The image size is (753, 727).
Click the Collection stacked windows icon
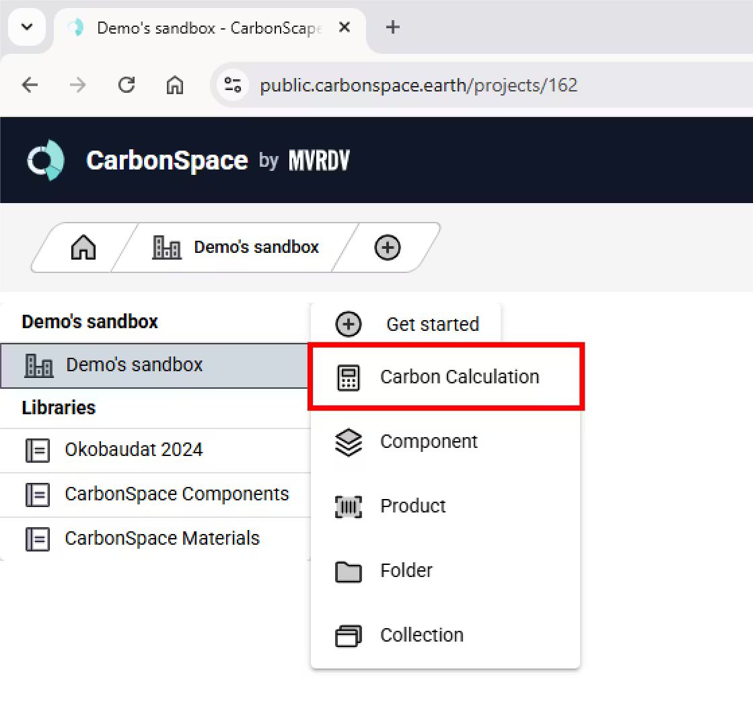pyautogui.click(x=348, y=636)
